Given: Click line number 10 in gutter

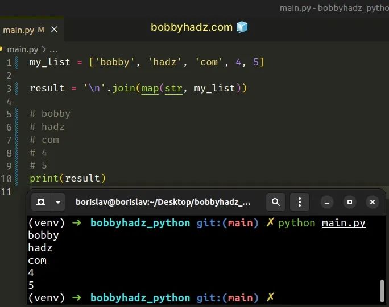Looking at the screenshot, I should click(6, 179).
